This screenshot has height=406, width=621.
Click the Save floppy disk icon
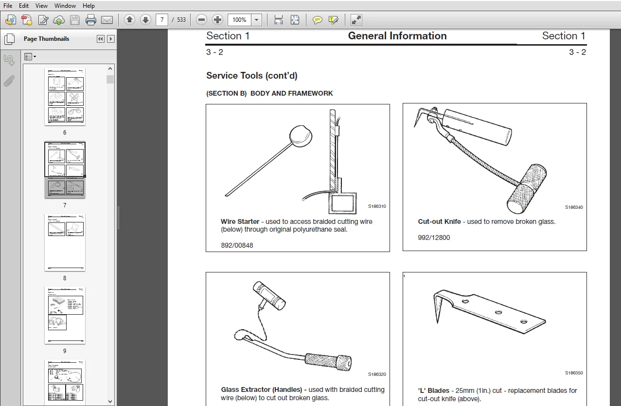click(74, 20)
